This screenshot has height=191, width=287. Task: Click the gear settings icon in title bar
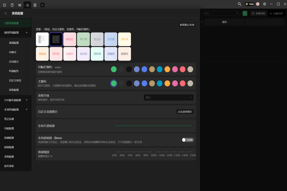(x=264, y=4)
